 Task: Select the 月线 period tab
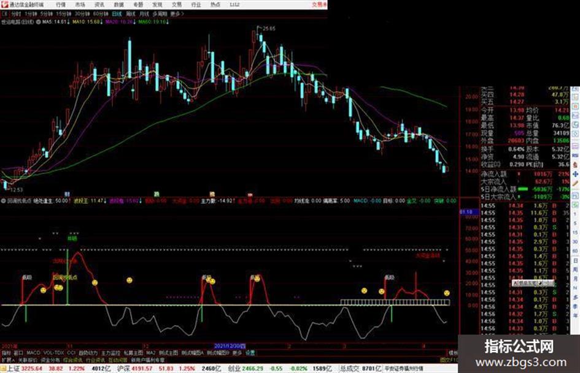pyautogui.click(x=144, y=14)
